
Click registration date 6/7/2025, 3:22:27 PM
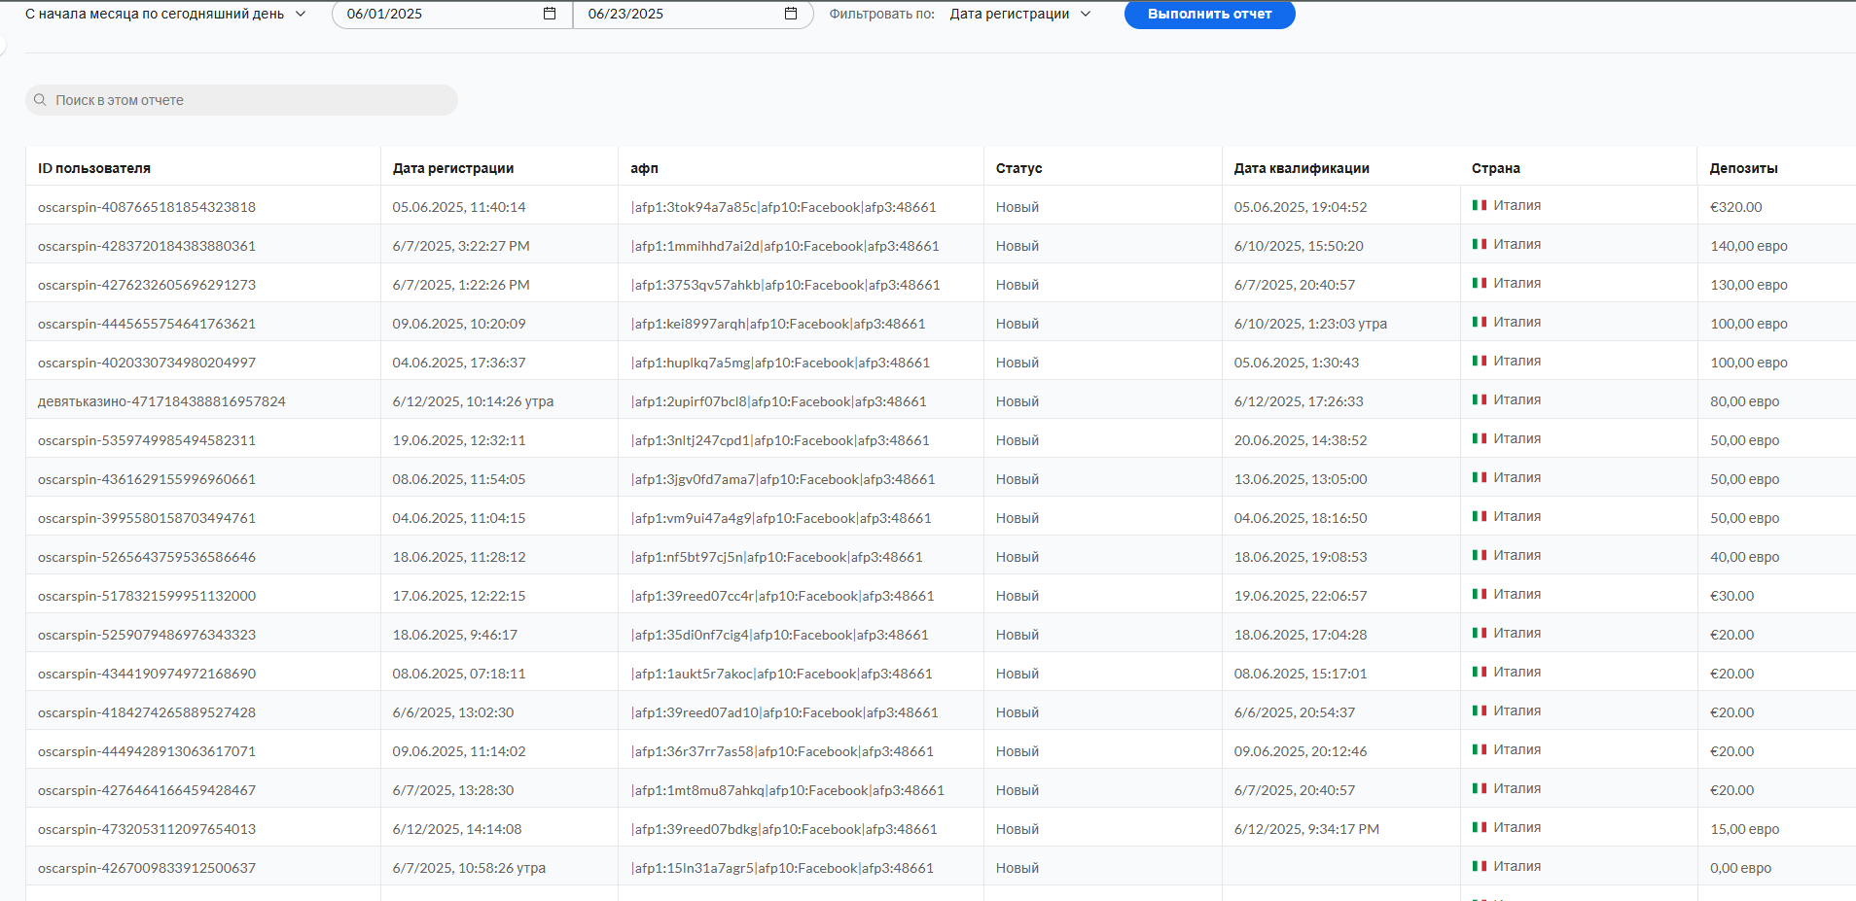(x=461, y=246)
